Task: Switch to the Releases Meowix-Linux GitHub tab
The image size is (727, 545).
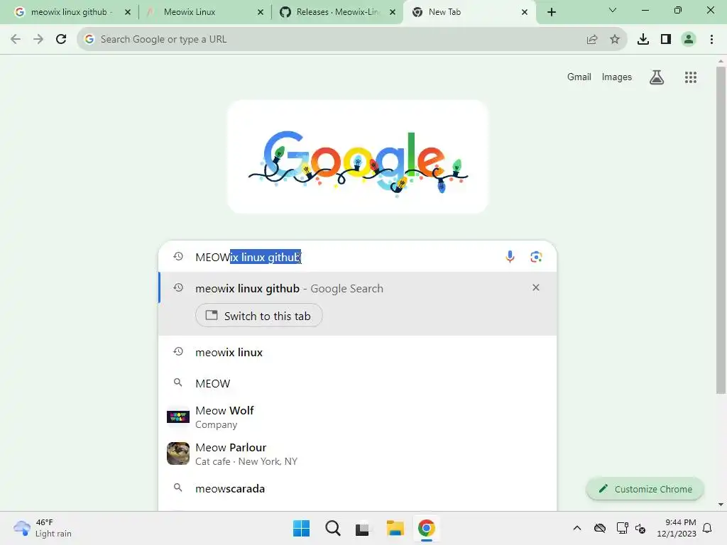Action: 337,12
